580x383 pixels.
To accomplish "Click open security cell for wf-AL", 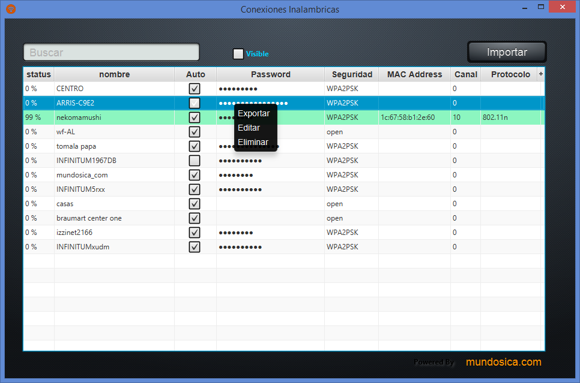I will pos(334,132).
